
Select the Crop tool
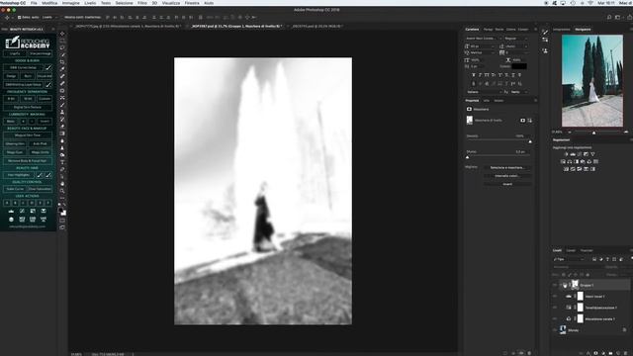[62, 62]
